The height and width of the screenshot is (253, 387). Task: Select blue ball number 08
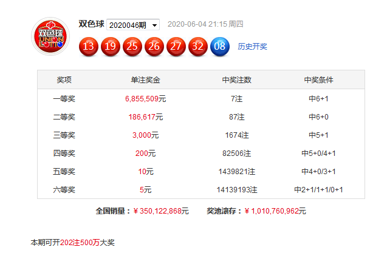pyautogui.click(x=220, y=46)
